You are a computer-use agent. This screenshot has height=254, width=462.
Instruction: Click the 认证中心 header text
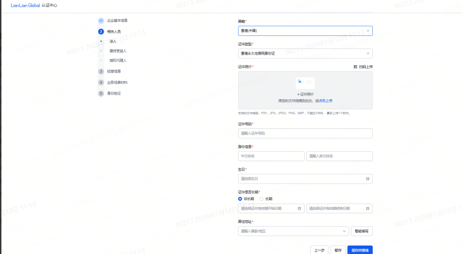tap(50, 6)
